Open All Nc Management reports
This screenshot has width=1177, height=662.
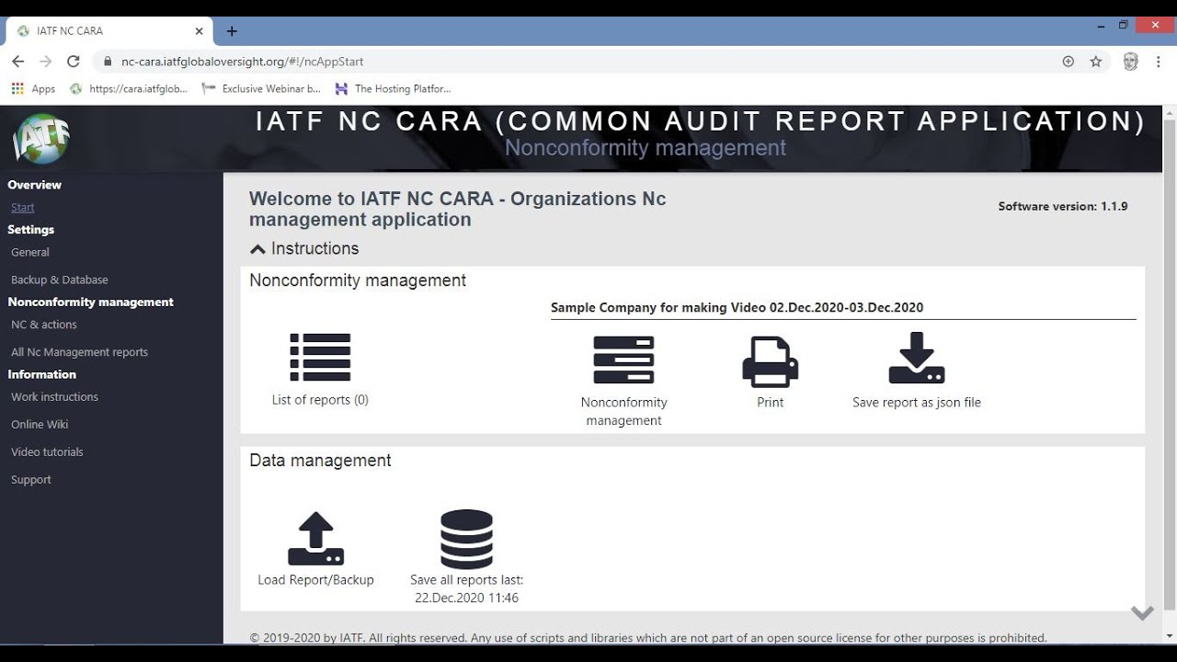(79, 352)
